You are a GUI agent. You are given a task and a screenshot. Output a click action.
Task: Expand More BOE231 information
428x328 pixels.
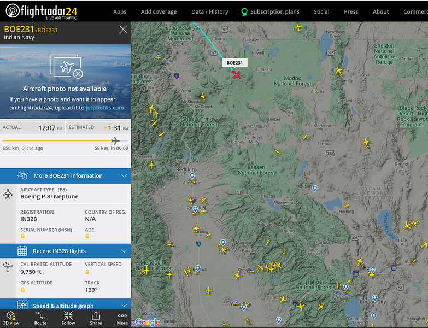coord(66,175)
